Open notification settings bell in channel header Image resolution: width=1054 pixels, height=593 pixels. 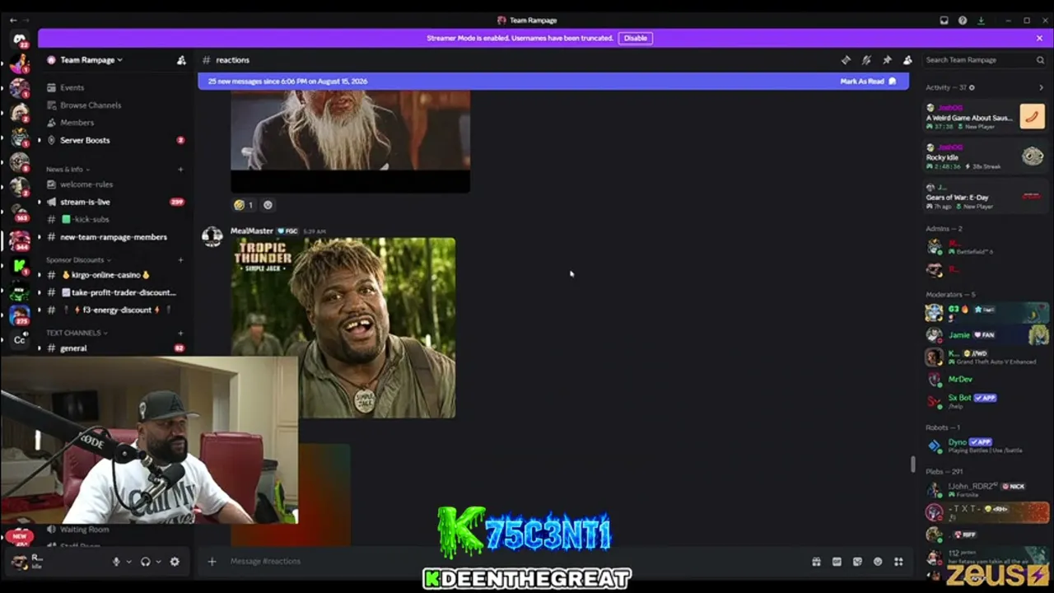[x=866, y=60]
